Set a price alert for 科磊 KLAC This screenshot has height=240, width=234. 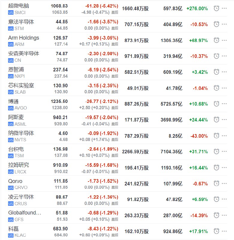[216, 231]
